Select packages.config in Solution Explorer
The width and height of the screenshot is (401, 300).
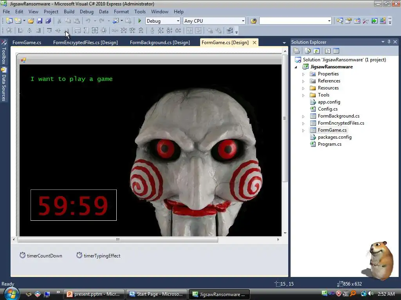click(x=334, y=137)
